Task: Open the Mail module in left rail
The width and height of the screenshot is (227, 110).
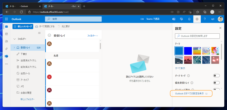Action: (x=6, y=27)
